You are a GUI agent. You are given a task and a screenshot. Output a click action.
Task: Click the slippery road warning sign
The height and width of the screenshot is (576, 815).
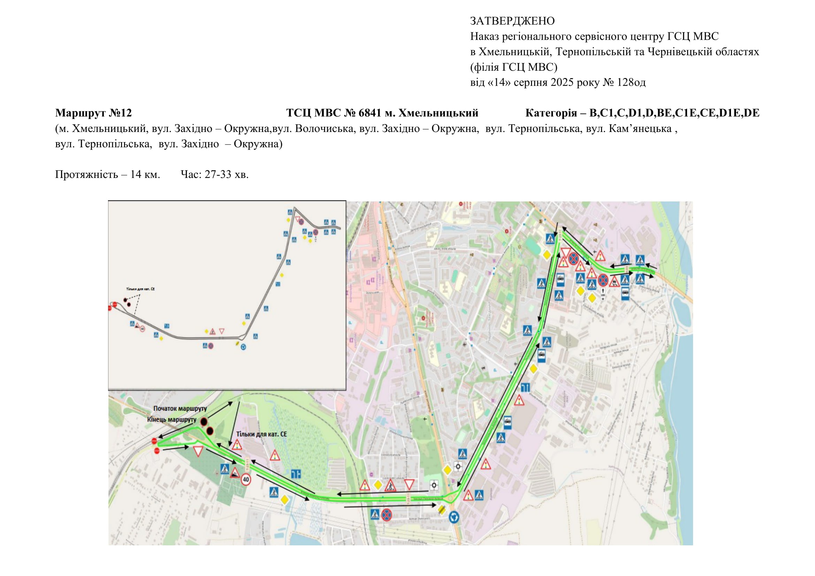[614, 282]
